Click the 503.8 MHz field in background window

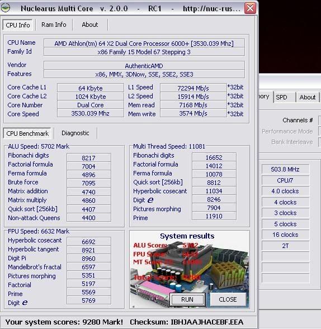[x=285, y=169]
